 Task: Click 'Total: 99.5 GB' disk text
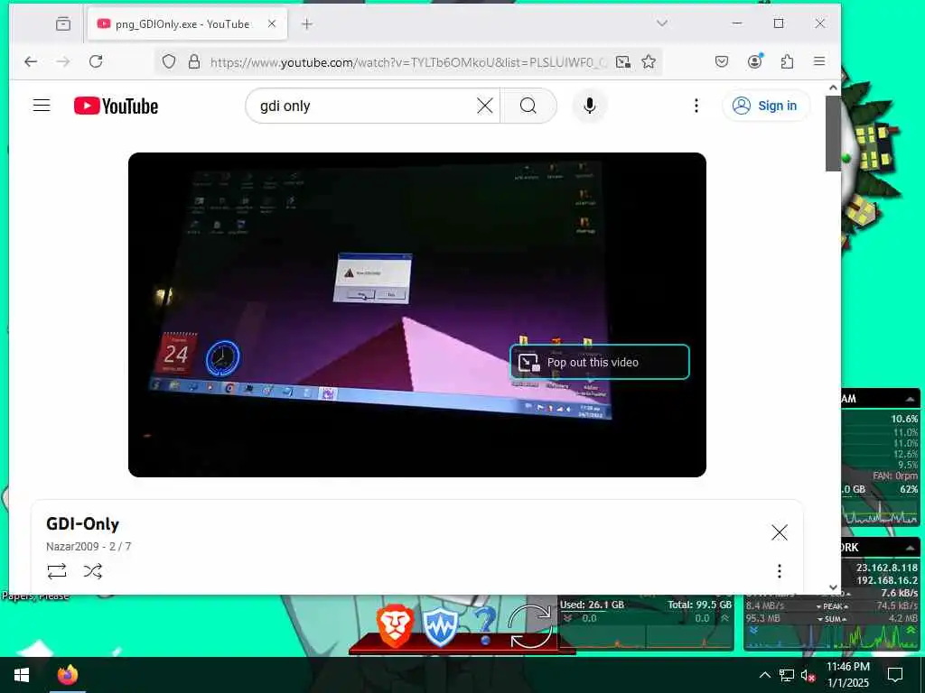click(x=700, y=605)
